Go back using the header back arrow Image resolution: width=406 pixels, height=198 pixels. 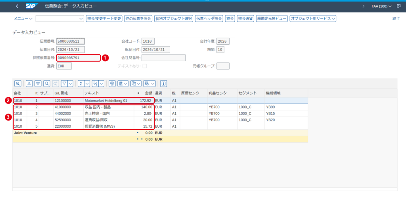(x=17, y=6)
